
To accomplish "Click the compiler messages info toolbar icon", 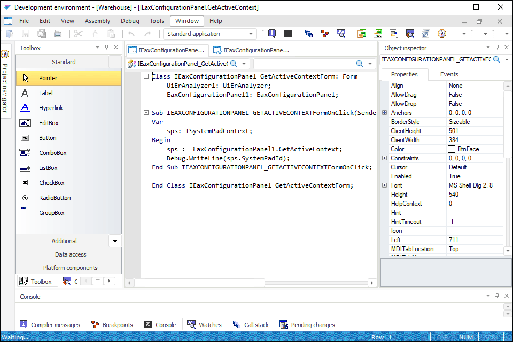I will 272,34.
